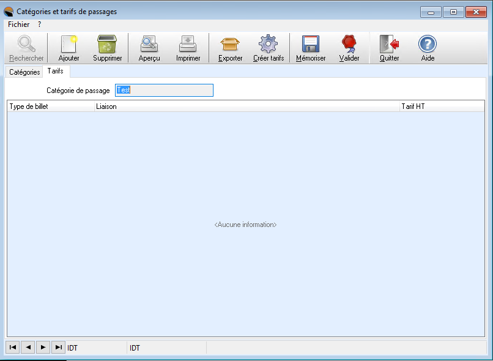The height and width of the screenshot is (361, 493).
Task: Save with the Mémoriser floppy icon
Action: point(311,48)
